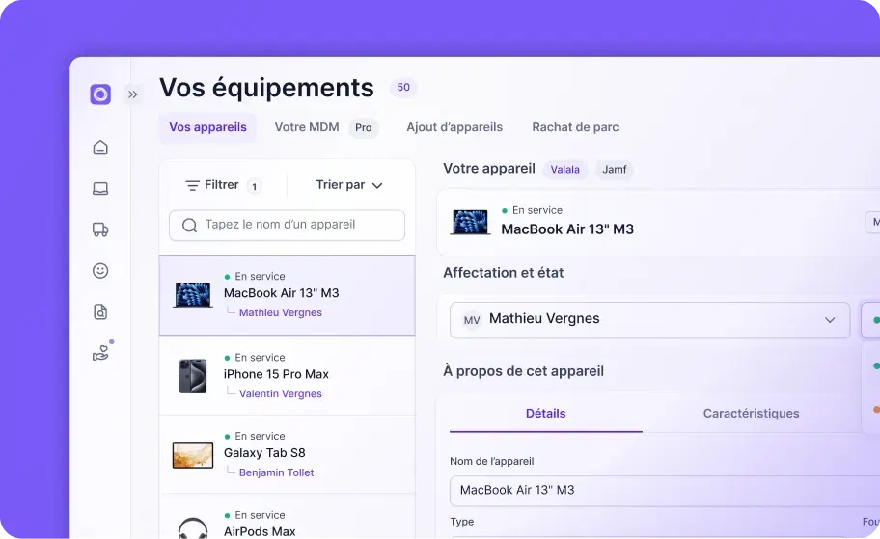Screen dimensions: 880x539
Task: Click the Filtrer button
Action: (223, 185)
